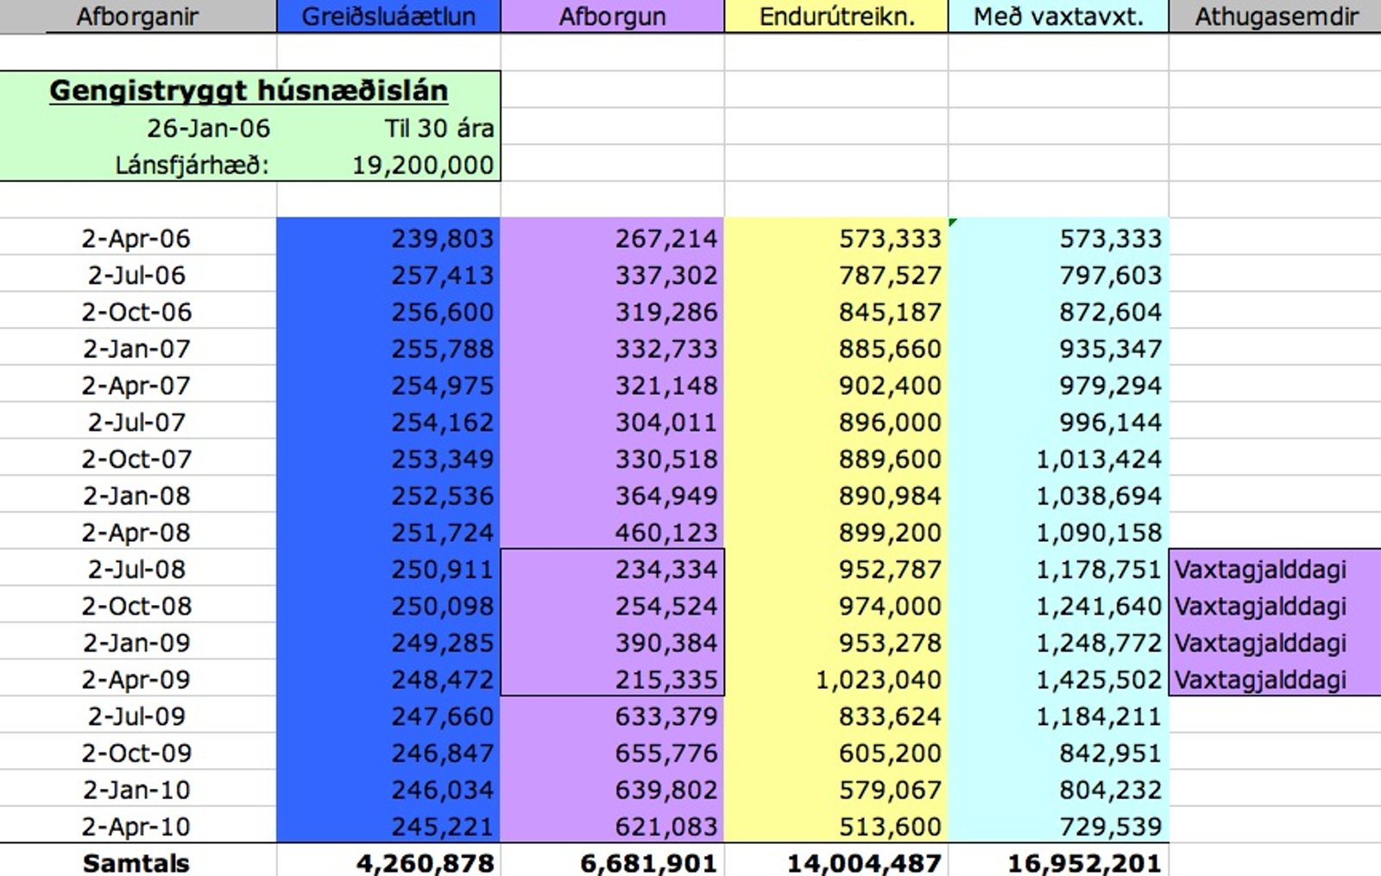Select the Endurútreikn. column header
Viewport: 1381px width, 876px height.
point(836,16)
